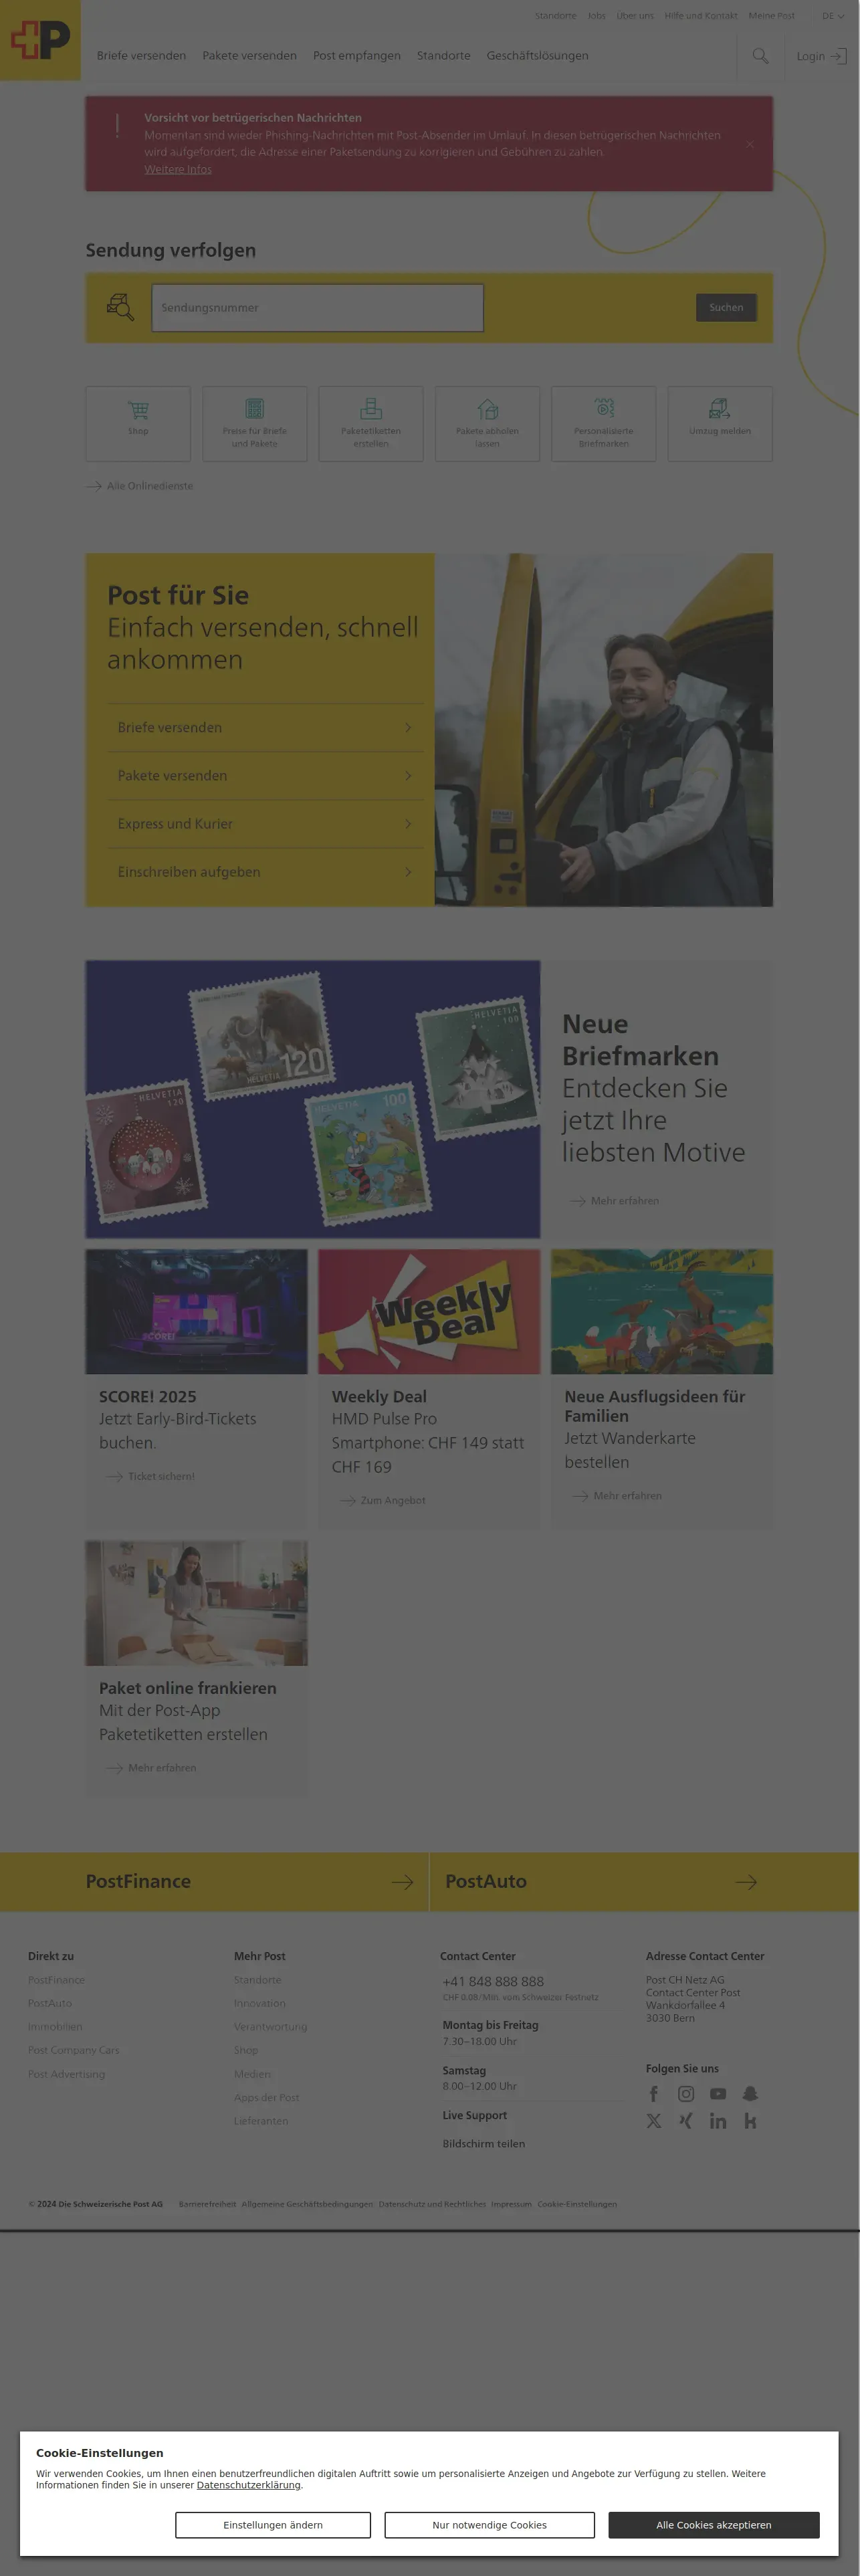
Task: Open Weitere Infos link in warning
Action: 178,170
